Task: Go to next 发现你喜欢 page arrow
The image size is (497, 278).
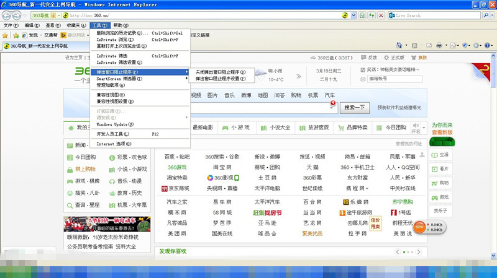Action: click(x=419, y=252)
